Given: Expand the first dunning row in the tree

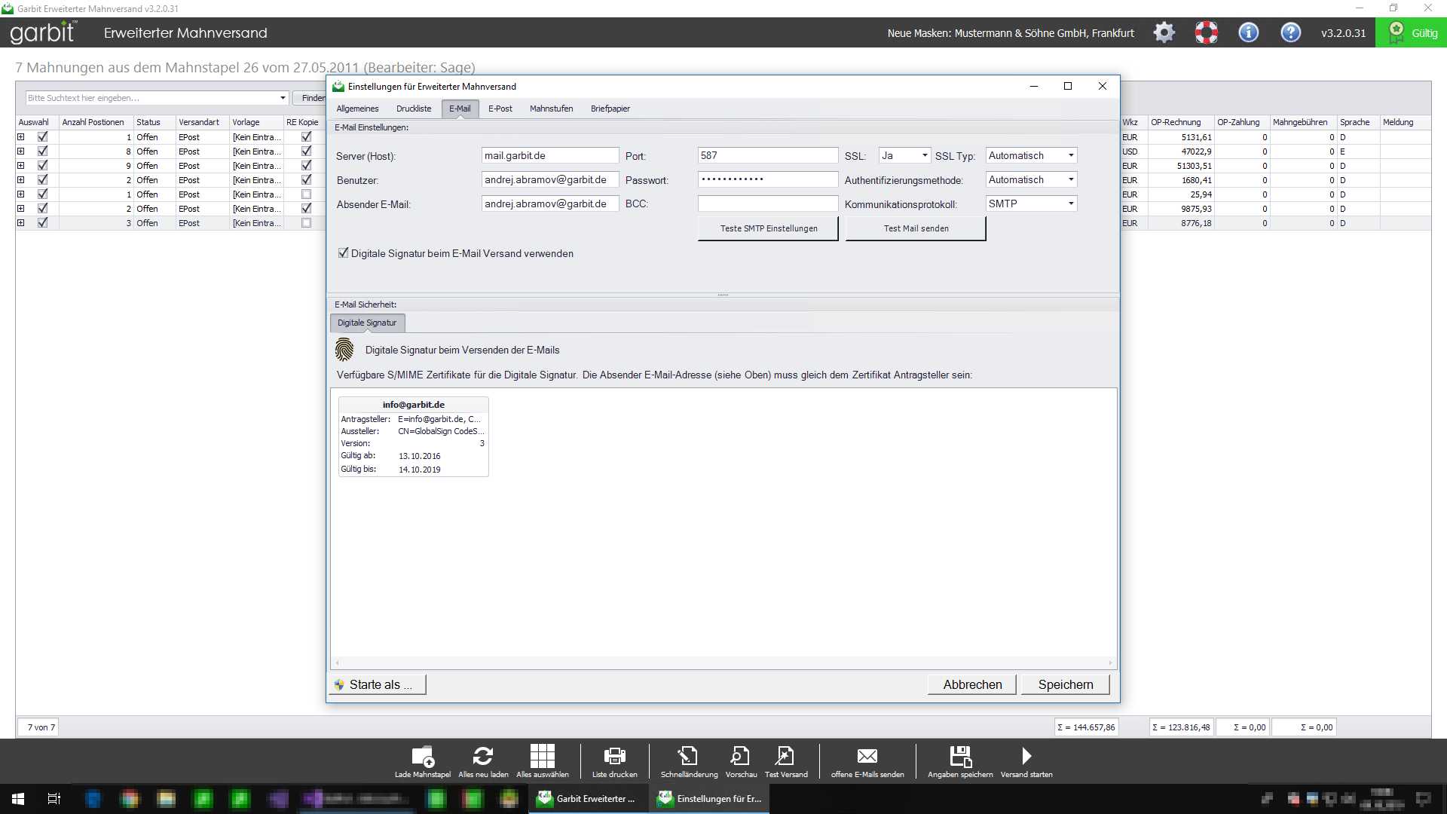Looking at the screenshot, I should (x=21, y=137).
